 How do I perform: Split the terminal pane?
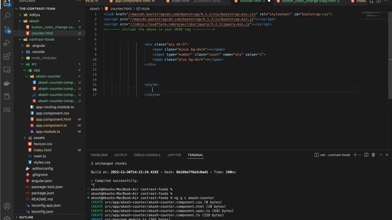point(366,155)
